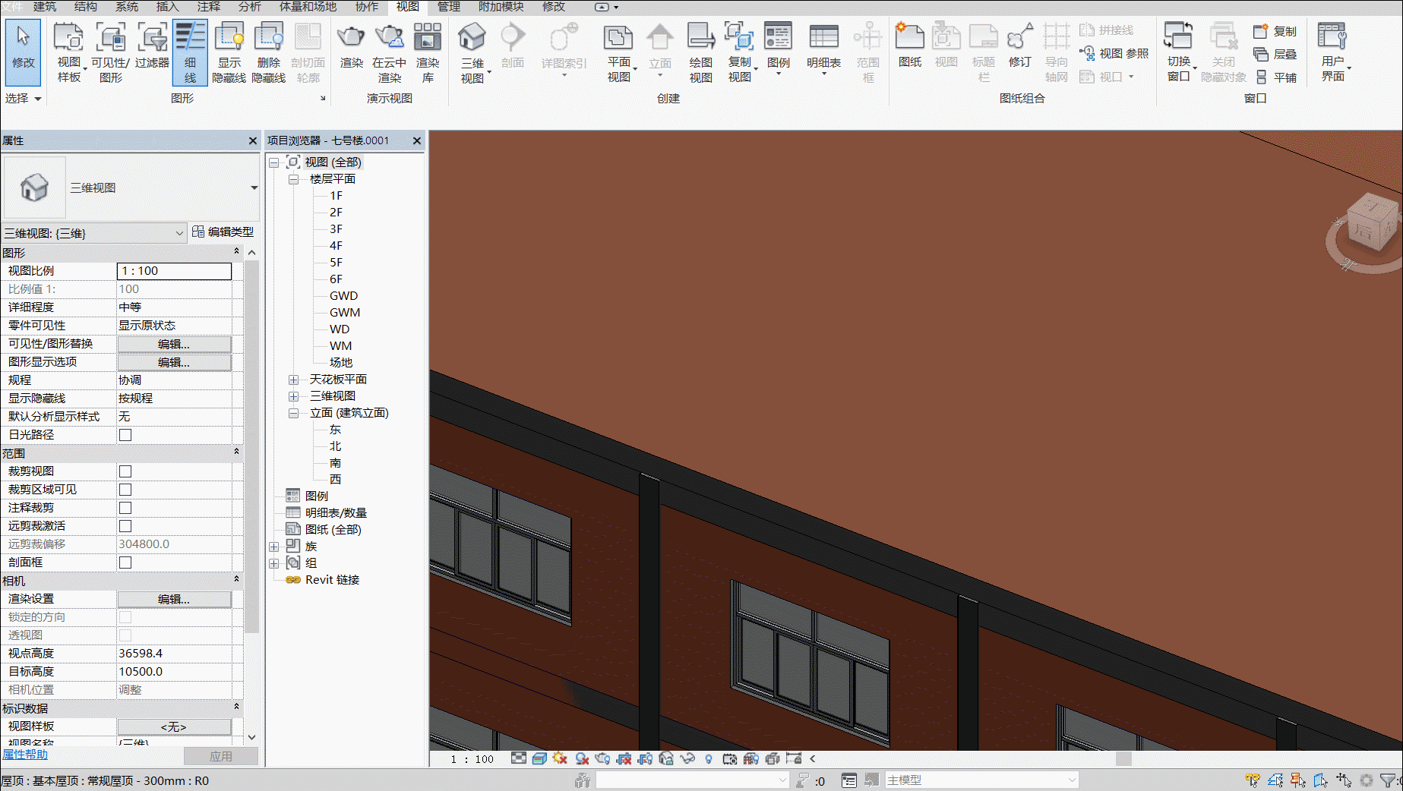Click 编辑类型 (Edit Type) button

pos(223,232)
